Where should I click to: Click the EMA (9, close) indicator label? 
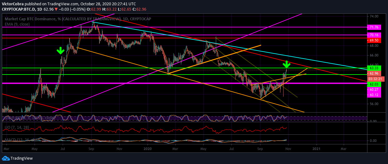17,24
